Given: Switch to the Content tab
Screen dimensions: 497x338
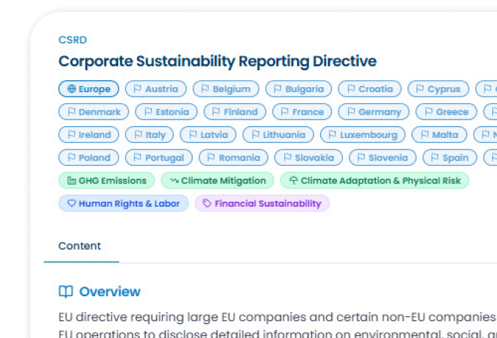Looking at the screenshot, I should 80,246.
